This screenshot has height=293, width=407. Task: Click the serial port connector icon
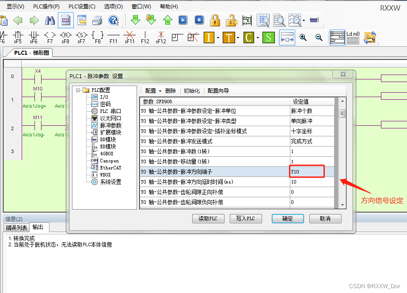pos(314,20)
